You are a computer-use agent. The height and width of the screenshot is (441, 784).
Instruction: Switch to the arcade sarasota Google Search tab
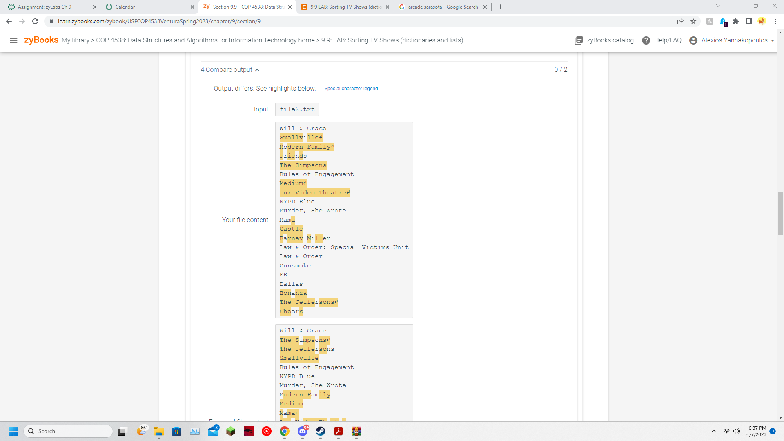[442, 7]
